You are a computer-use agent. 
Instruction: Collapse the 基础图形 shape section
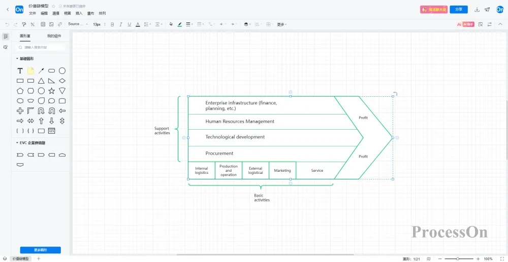[x=25, y=59]
